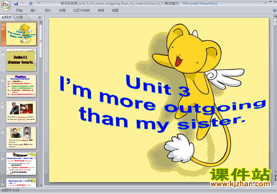This screenshot has width=277, height=194.
Task: Click animation star icon under slide 1 number
Action: pyautogui.click(x=2, y=29)
